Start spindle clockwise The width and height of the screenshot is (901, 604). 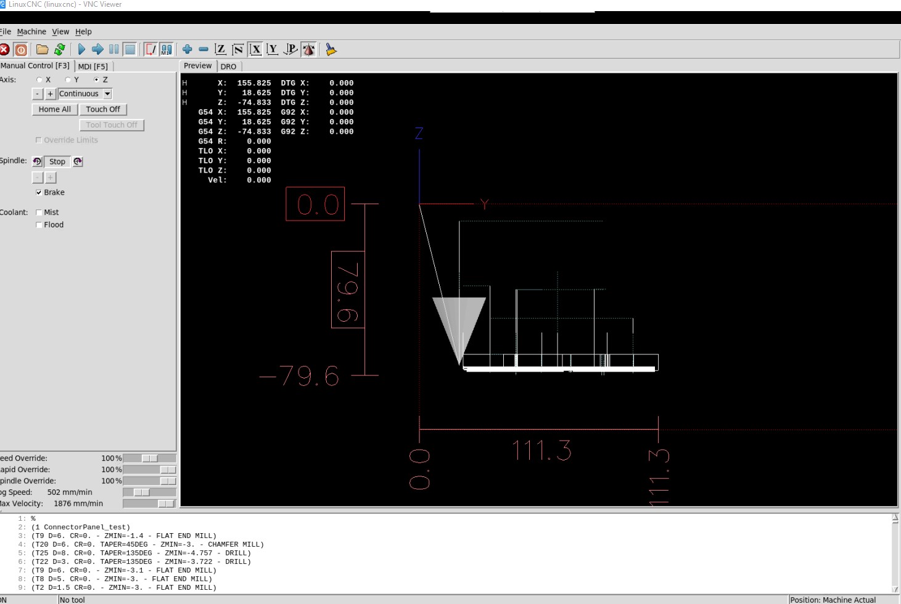pos(78,161)
